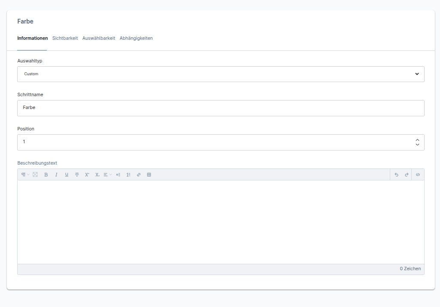
Task: Switch to the Auswählbarkeit tab
Action: 99,38
